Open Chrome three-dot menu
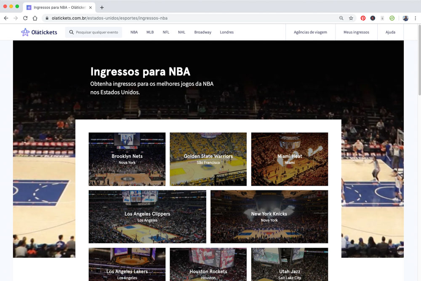This screenshot has width=421, height=281. [x=416, y=18]
